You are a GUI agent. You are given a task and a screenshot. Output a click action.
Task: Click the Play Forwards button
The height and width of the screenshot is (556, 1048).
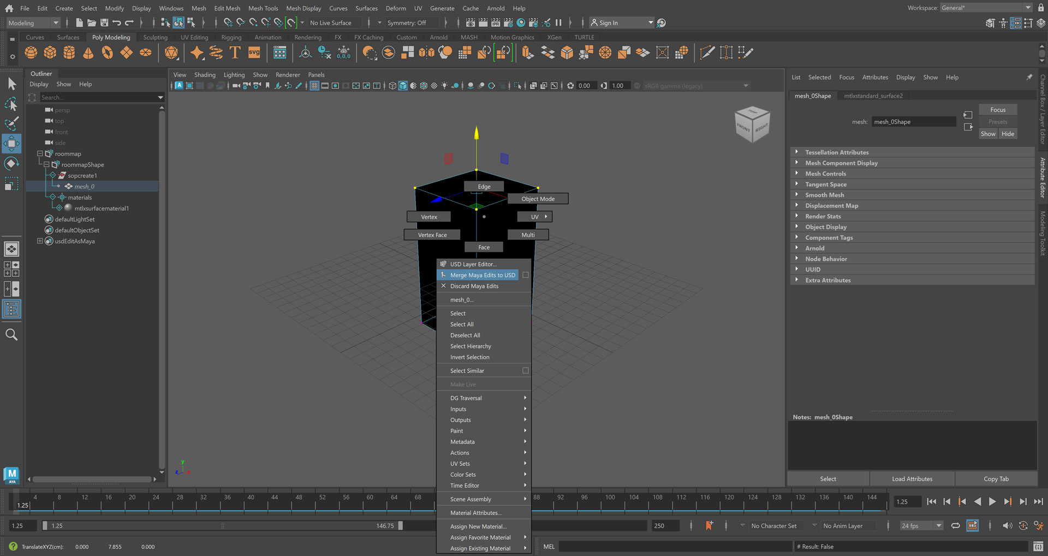992,501
